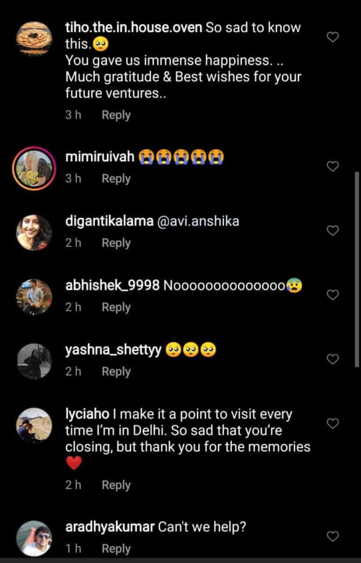This screenshot has width=361, height=563.
Task: View mimiruivah's story from avatar
Action: click(x=34, y=169)
